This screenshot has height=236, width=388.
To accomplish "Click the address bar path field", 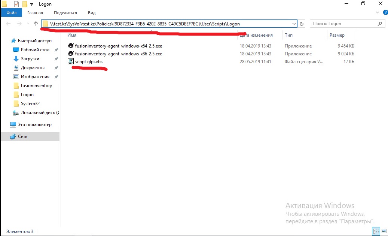I will pyautogui.click(x=169, y=24).
